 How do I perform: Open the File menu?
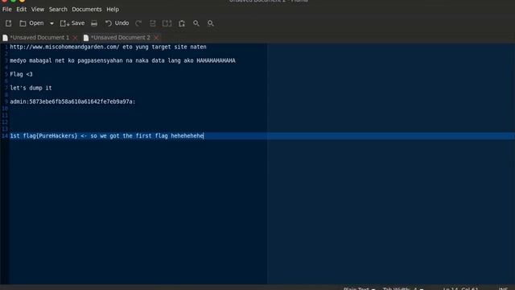(x=7, y=9)
